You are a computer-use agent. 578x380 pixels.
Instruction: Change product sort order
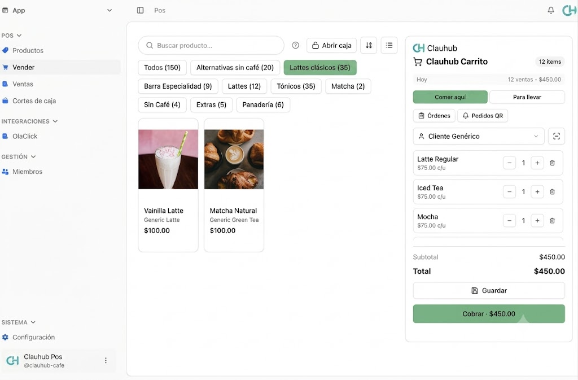(369, 45)
